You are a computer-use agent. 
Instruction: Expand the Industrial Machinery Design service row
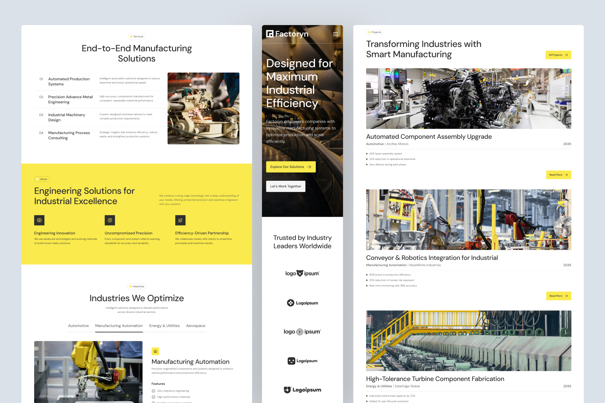[67, 117]
